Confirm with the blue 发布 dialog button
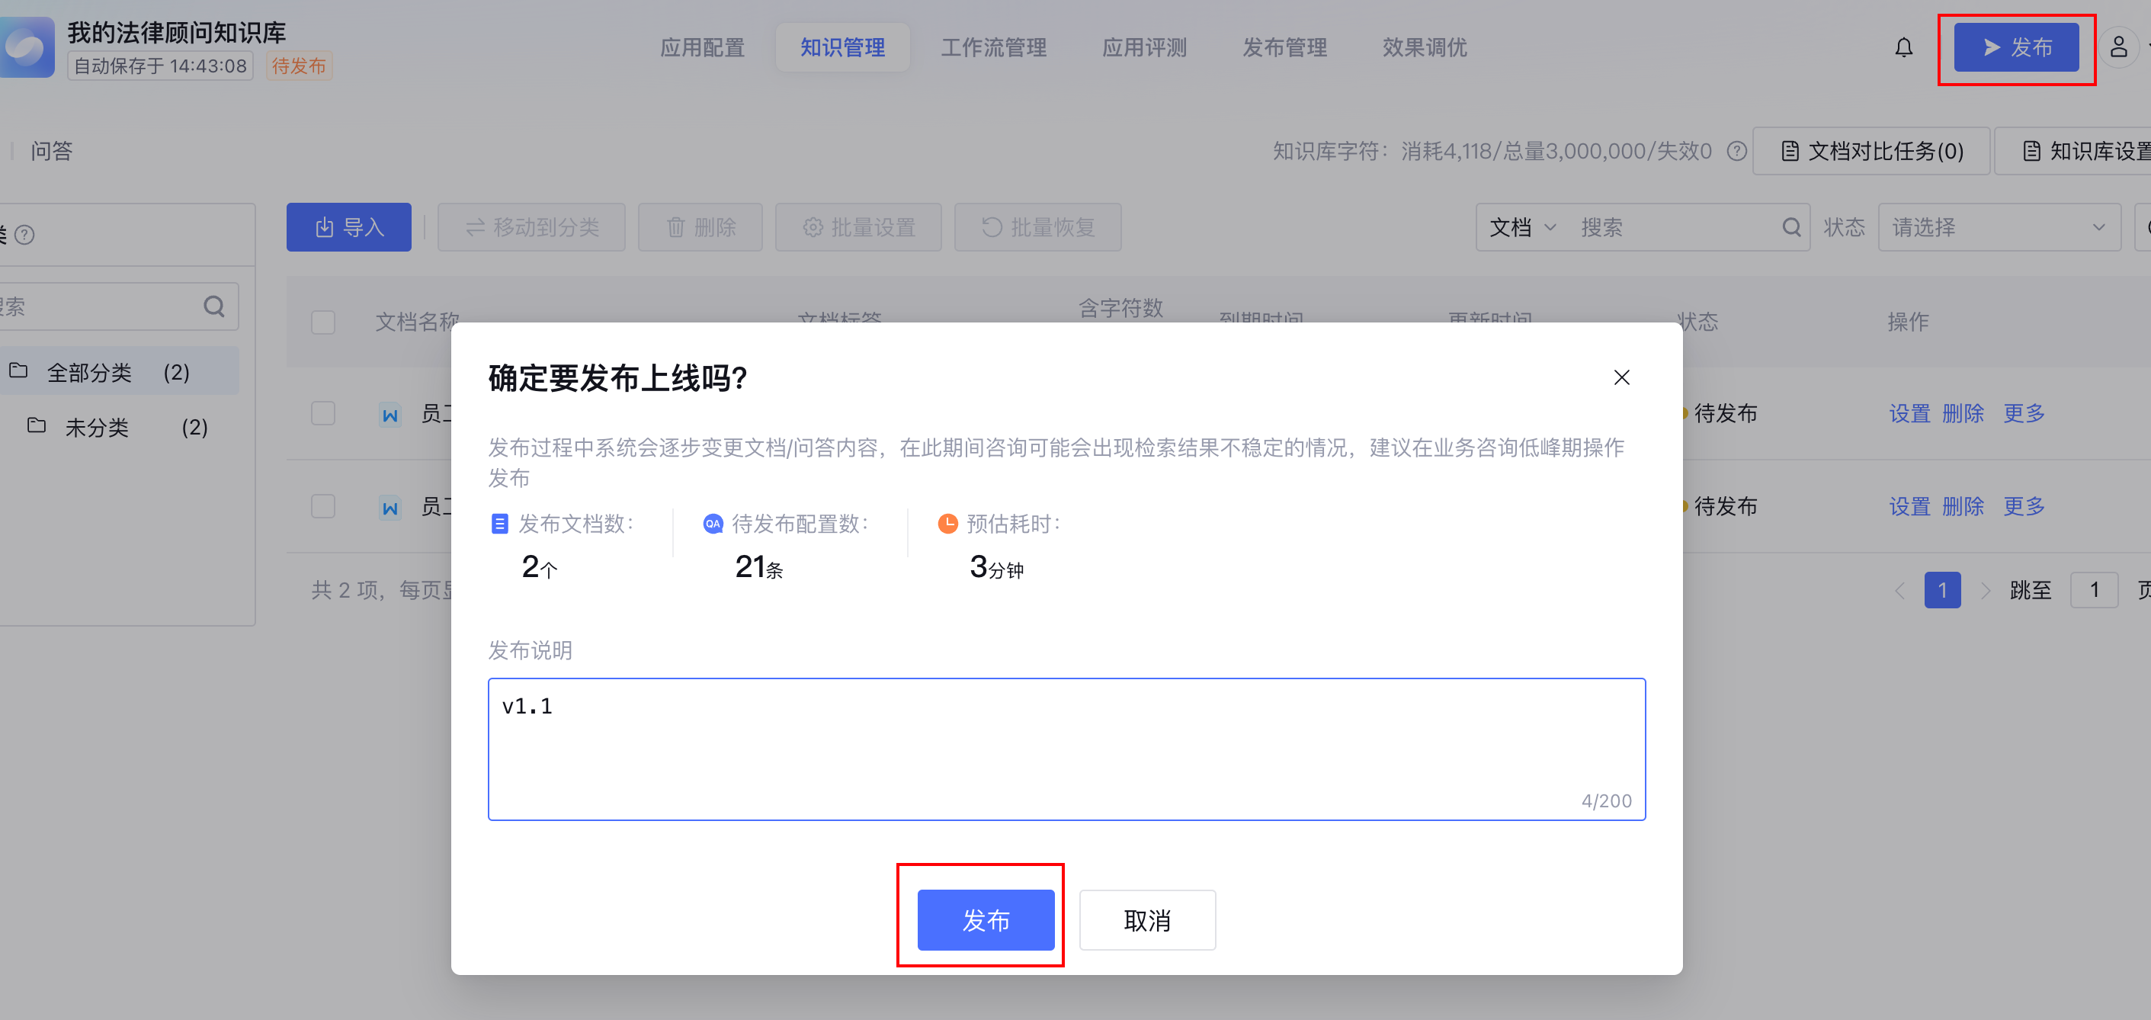 click(x=986, y=920)
